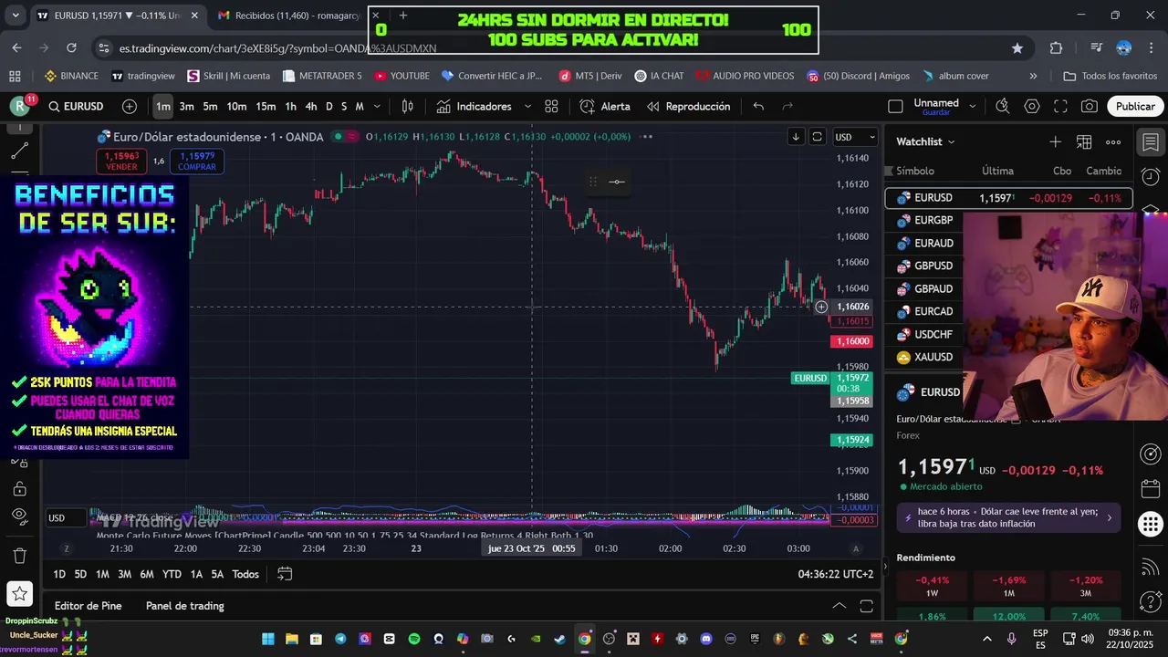1168x657 pixels.
Task: Redo the last chart action
Action: (787, 107)
